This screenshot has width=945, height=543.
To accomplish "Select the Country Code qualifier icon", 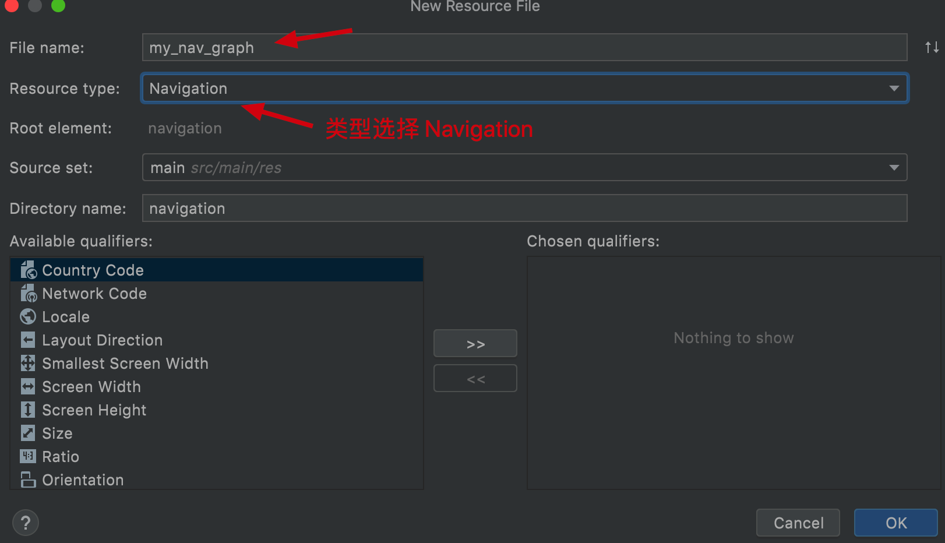I will pyautogui.click(x=27, y=269).
